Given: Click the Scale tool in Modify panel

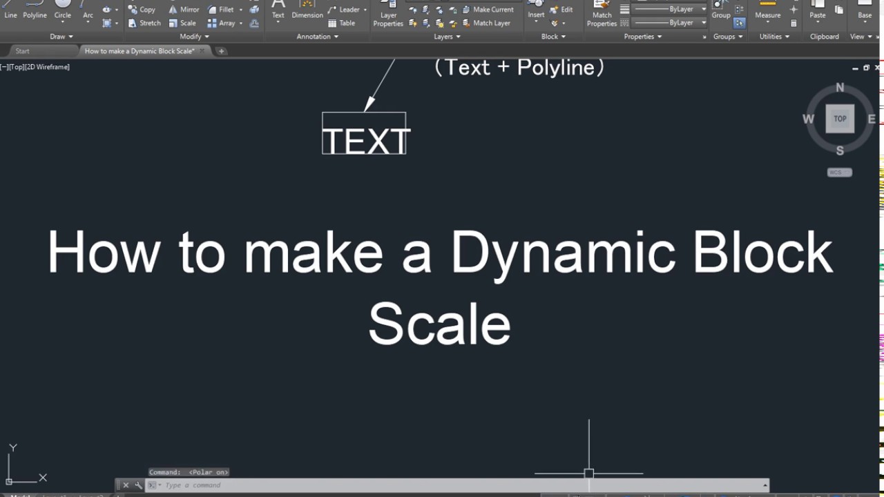Looking at the screenshot, I should 182,23.
